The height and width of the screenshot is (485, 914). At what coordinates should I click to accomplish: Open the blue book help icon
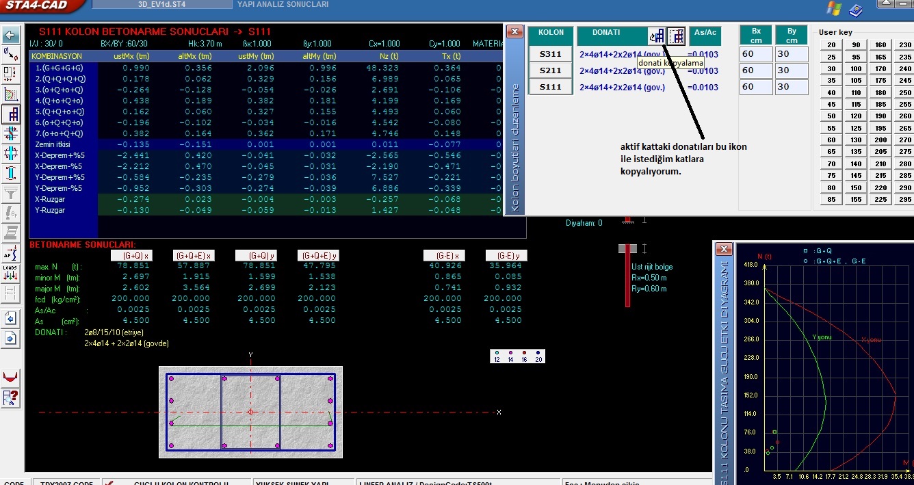[x=856, y=10]
